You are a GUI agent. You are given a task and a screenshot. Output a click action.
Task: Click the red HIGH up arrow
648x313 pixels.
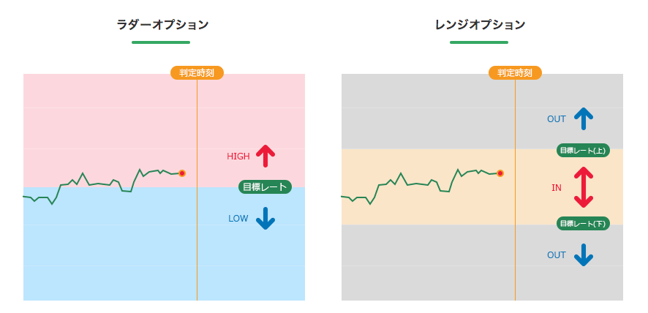(x=265, y=156)
